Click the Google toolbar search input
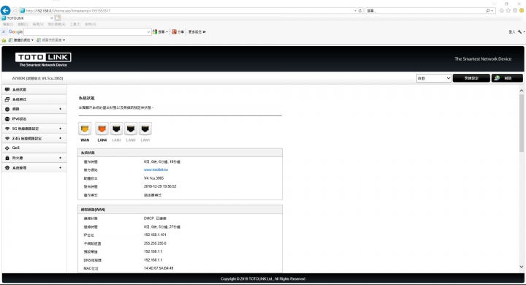526x285 pixels. click(x=85, y=31)
